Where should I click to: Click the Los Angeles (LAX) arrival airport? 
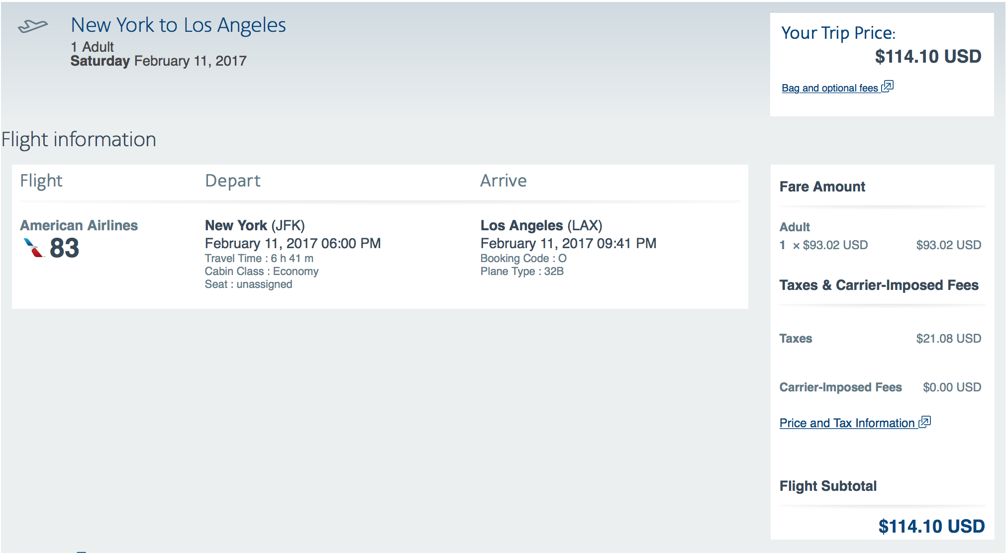(541, 225)
